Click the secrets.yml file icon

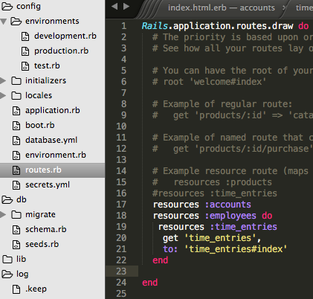(16, 185)
